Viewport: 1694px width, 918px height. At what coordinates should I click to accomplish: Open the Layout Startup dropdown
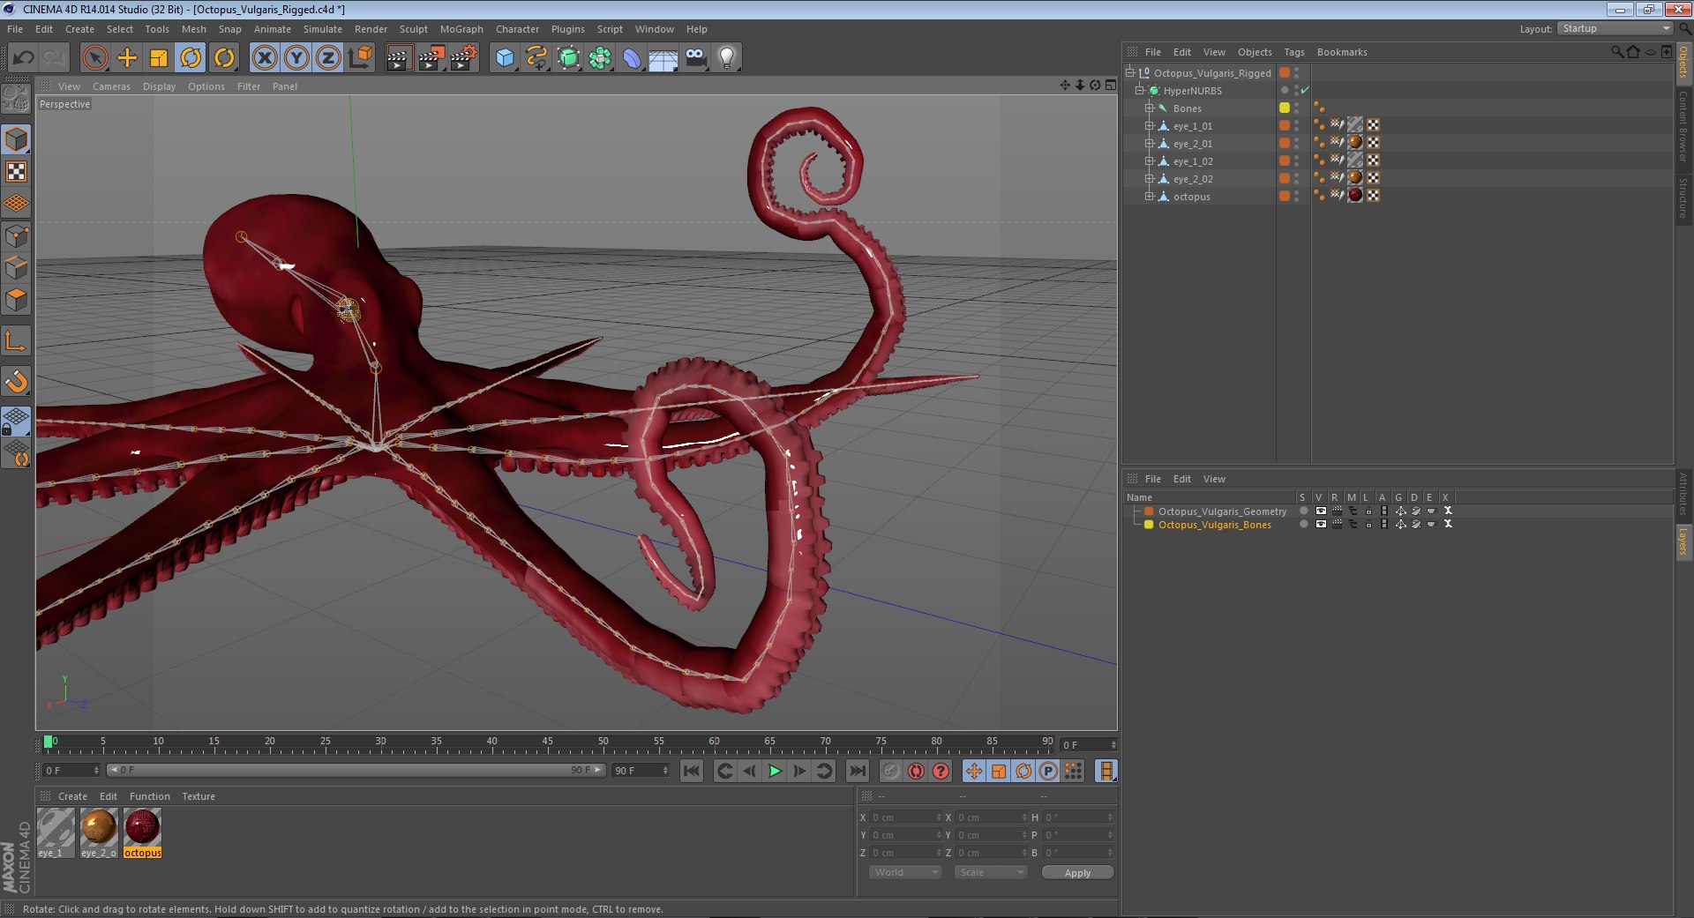tap(1615, 29)
